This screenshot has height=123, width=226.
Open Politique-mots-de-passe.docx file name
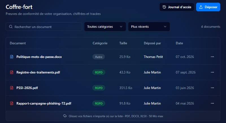tap(39, 57)
